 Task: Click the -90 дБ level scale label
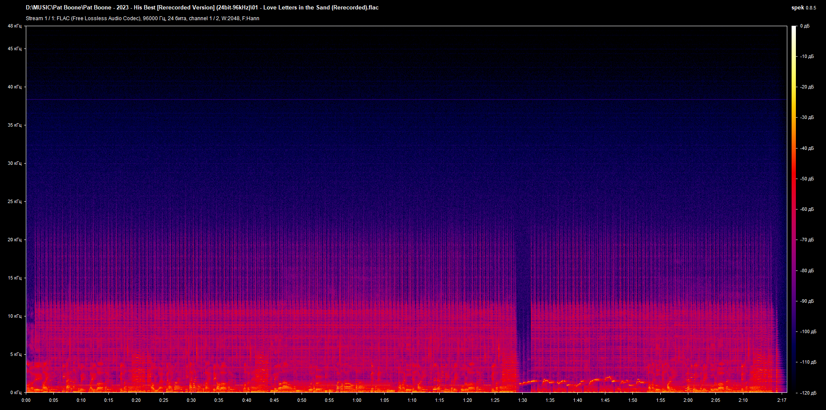point(807,301)
